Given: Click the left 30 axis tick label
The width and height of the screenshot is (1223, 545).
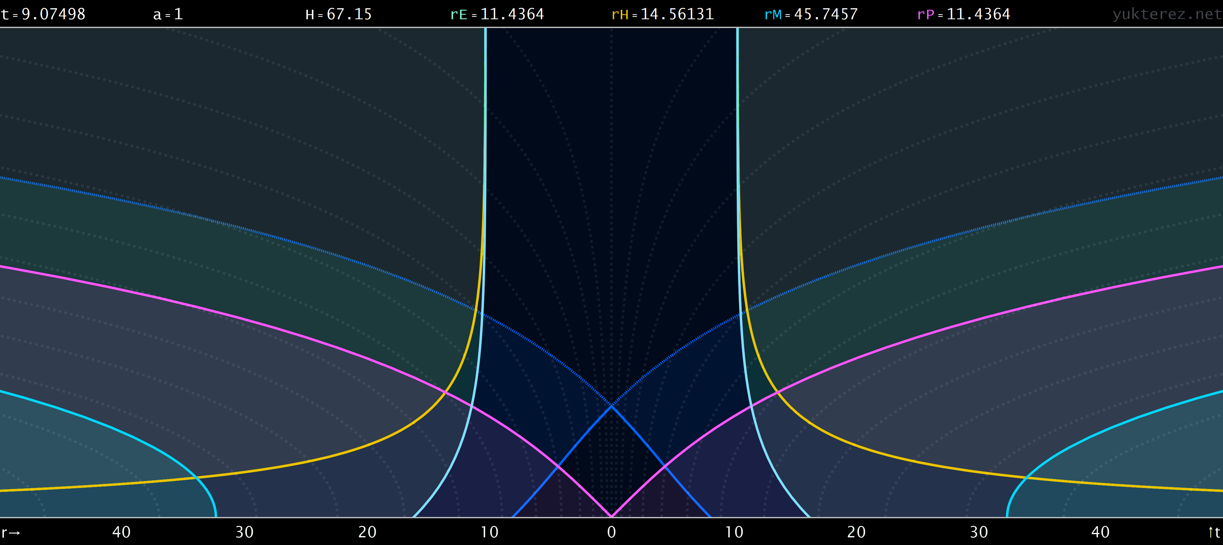Looking at the screenshot, I should [245, 532].
